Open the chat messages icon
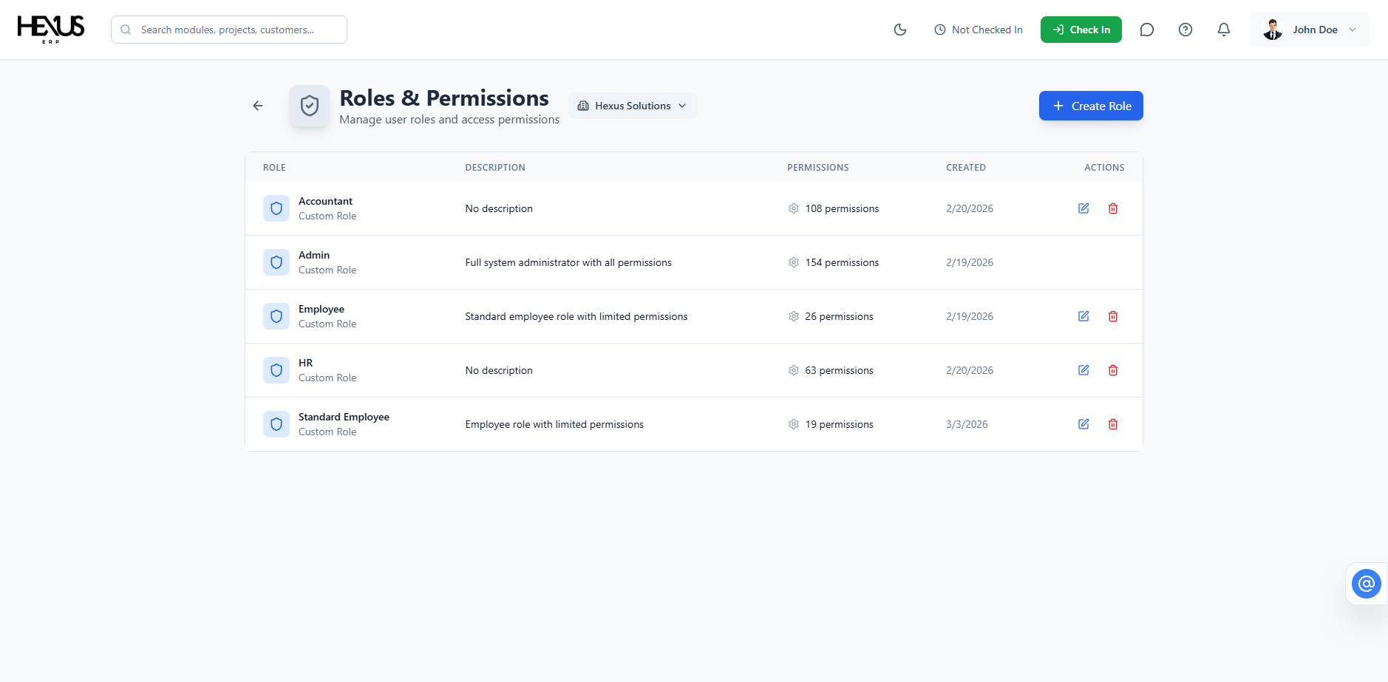 click(x=1147, y=30)
